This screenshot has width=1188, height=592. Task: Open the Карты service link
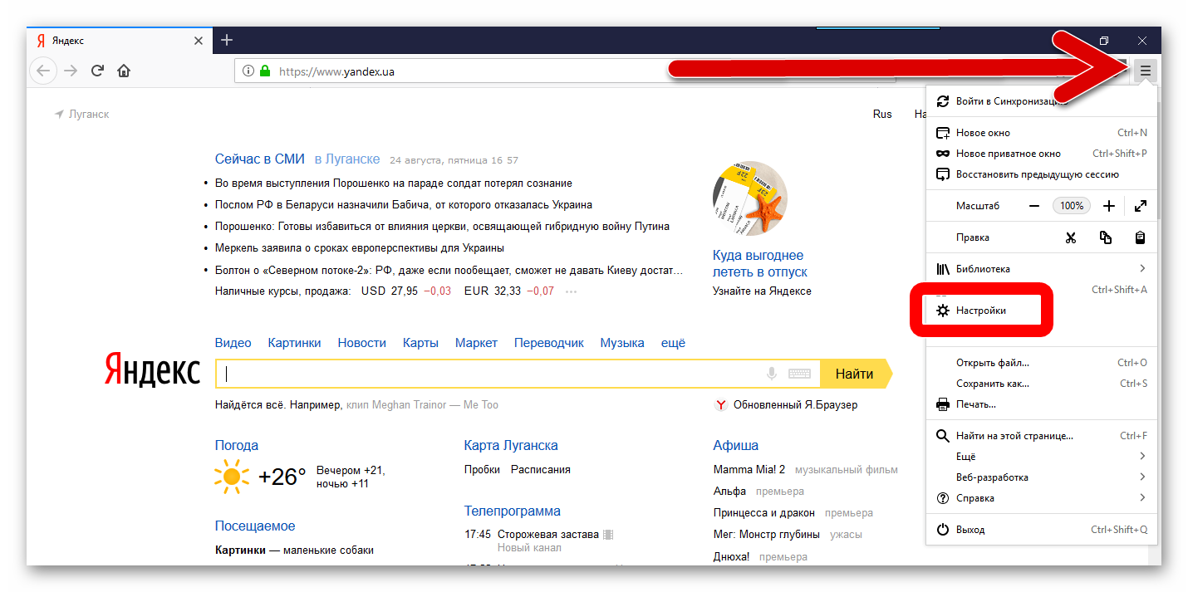[420, 343]
